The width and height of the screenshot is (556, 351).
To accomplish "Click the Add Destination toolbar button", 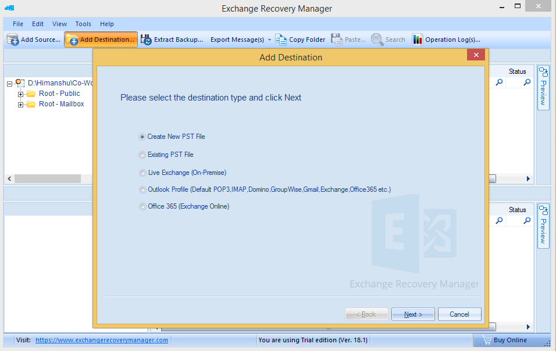I will point(101,40).
